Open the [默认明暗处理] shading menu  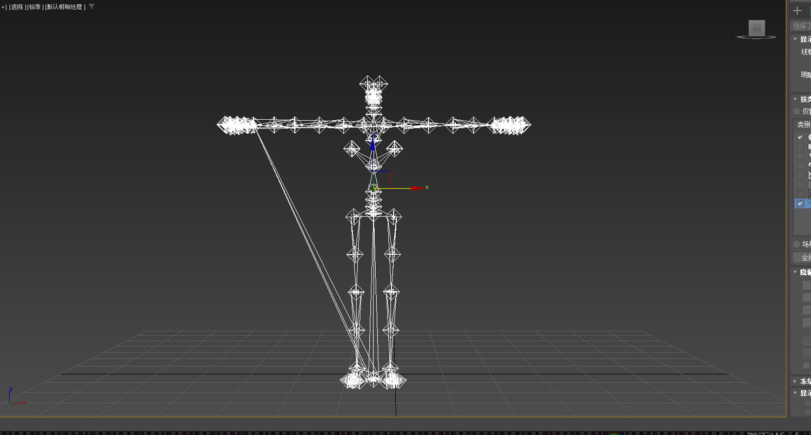pos(65,7)
